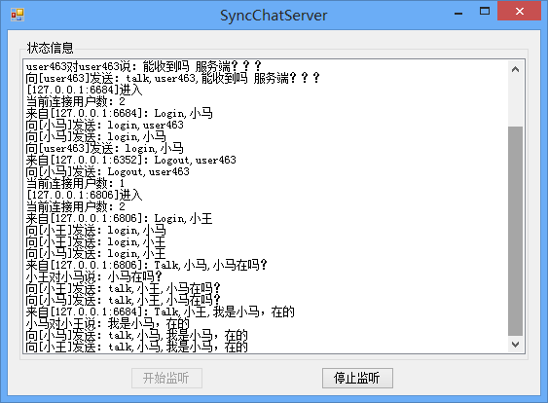The image size is (548, 403).
Task: Click the scroll up arrow of the status log
Action: 515,69
